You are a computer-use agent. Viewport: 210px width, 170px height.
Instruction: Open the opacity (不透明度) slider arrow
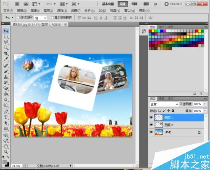point(205,104)
